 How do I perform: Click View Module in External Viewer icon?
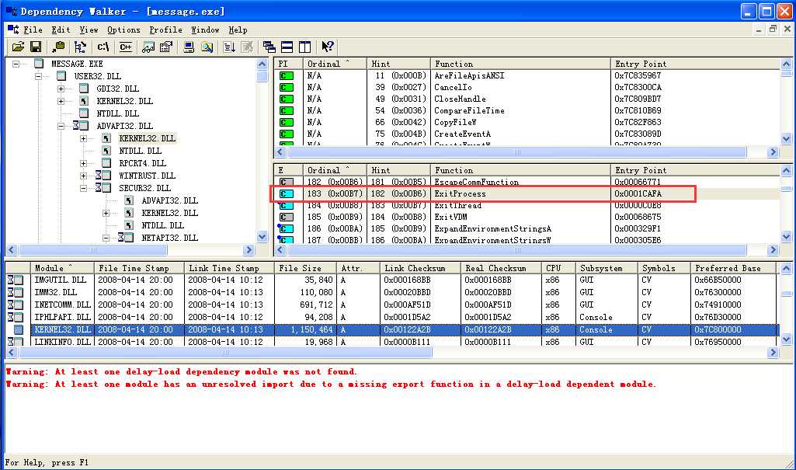pyautogui.click(x=148, y=47)
